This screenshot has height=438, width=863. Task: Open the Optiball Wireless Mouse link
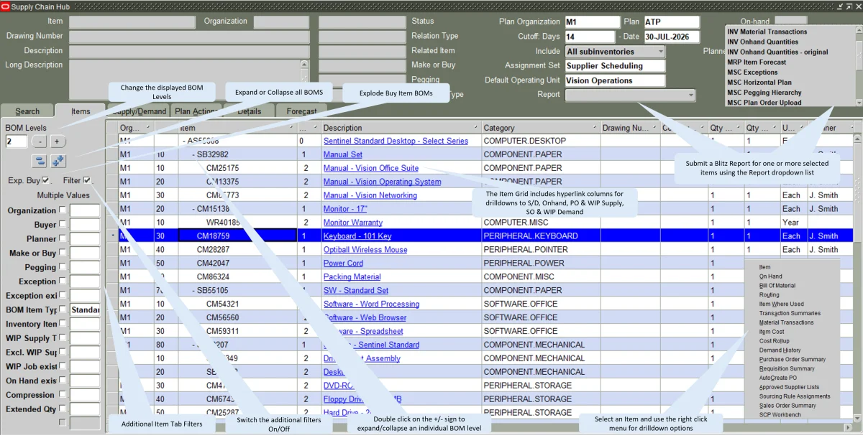[365, 250]
